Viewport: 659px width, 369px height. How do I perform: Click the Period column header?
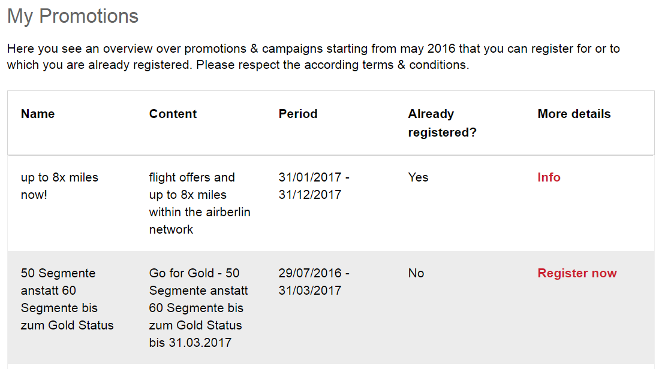pyautogui.click(x=298, y=114)
